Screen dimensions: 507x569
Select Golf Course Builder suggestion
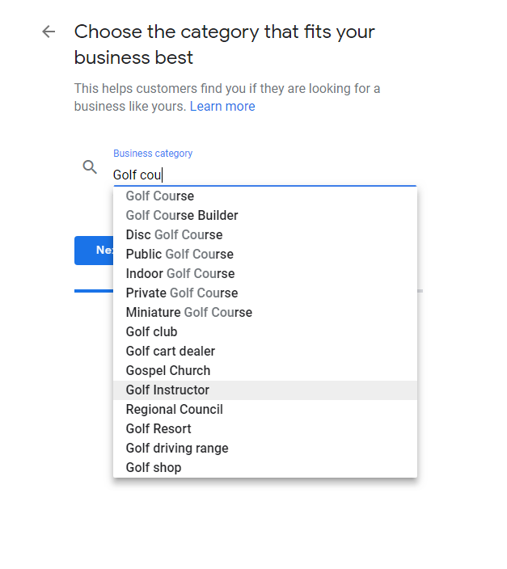tap(265, 216)
